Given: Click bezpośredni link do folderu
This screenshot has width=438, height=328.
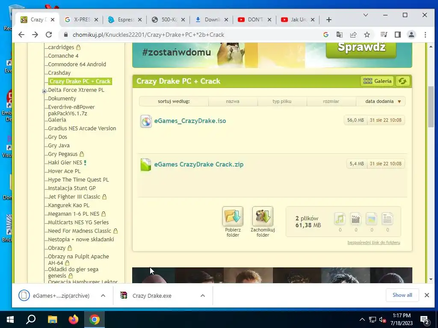Looking at the screenshot, I should [x=374, y=243].
